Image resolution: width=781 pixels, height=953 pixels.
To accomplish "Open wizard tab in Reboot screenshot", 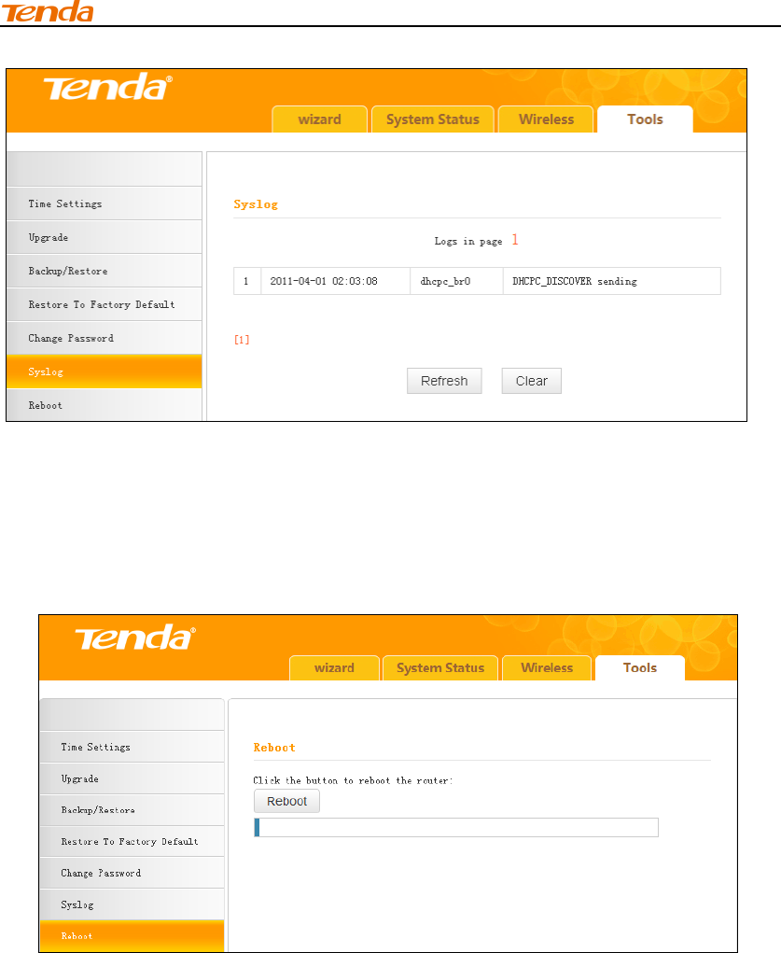I will click(334, 668).
